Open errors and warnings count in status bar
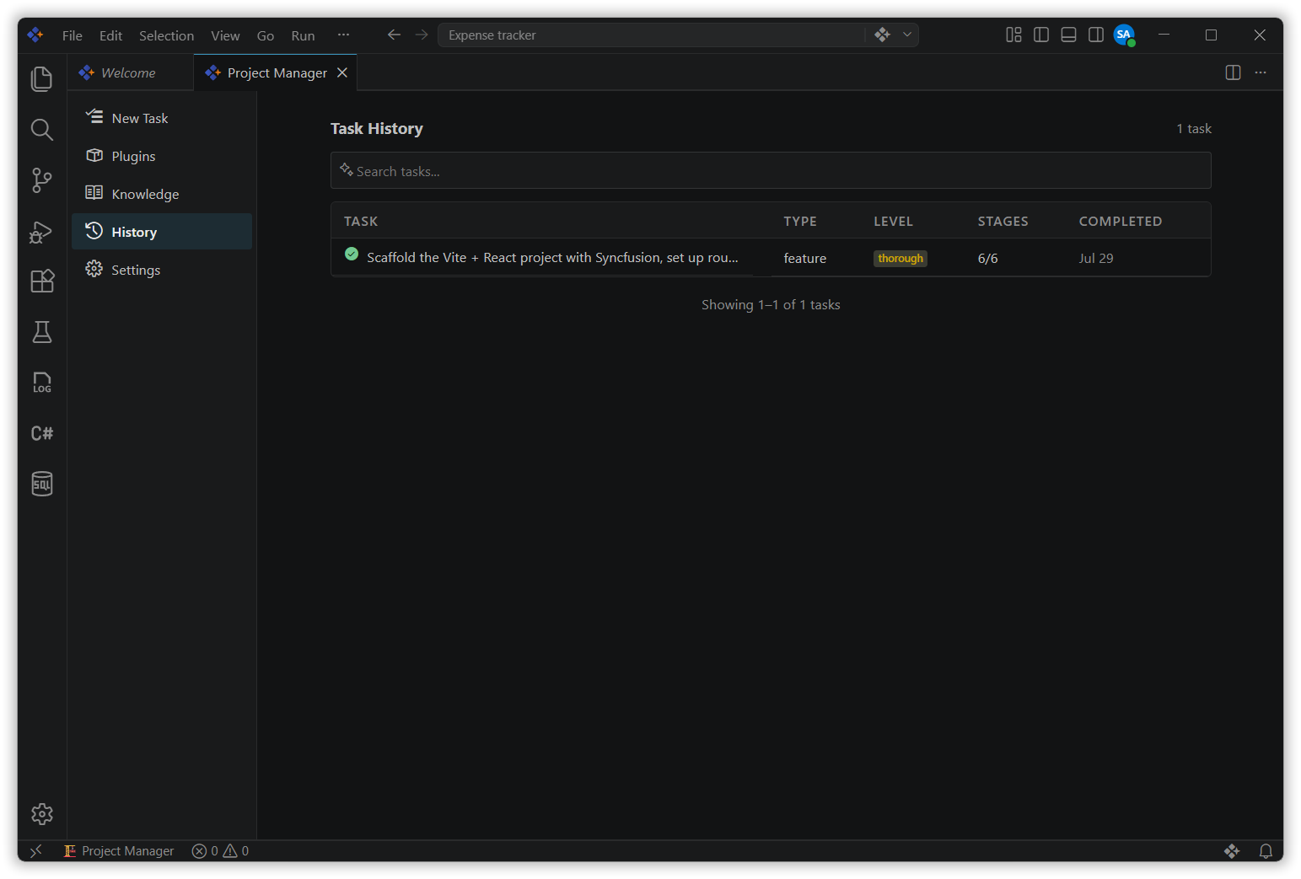Viewport: 1301px width, 879px height. (220, 851)
